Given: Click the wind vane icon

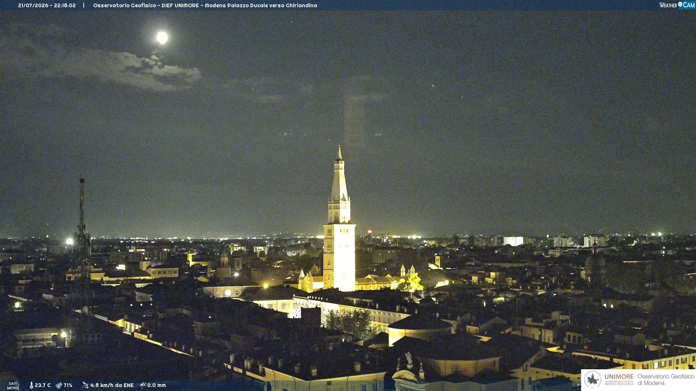Looking at the screenshot, I should coord(85,385).
